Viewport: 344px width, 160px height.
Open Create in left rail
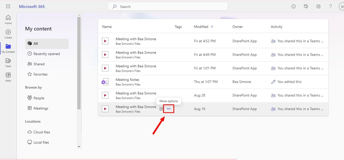tap(8, 34)
